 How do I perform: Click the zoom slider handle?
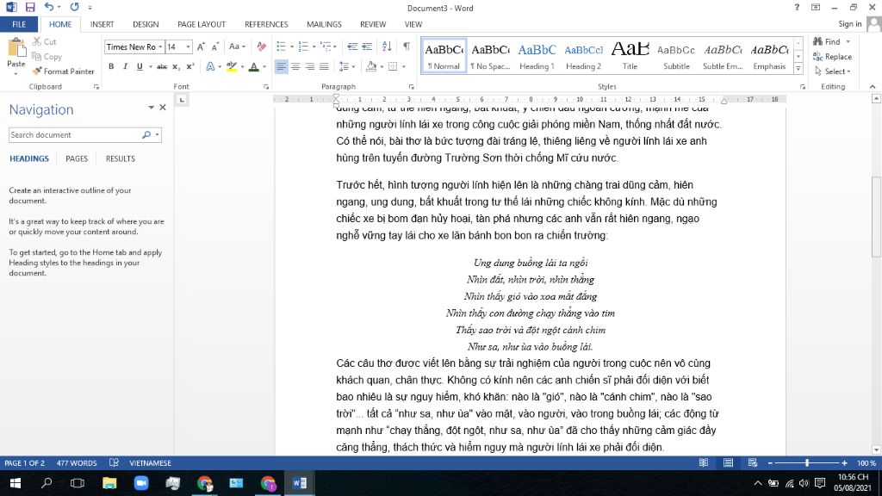tap(807, 462)
